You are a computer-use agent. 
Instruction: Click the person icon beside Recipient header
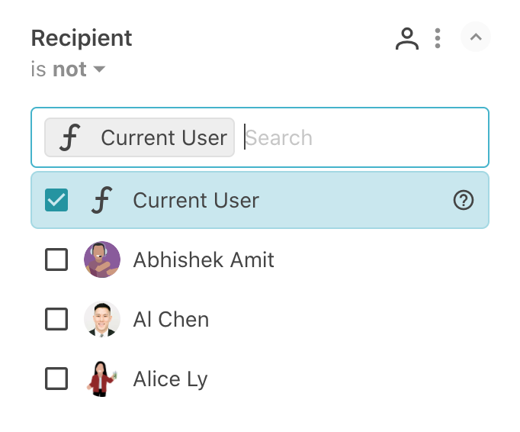pos(407,38)
